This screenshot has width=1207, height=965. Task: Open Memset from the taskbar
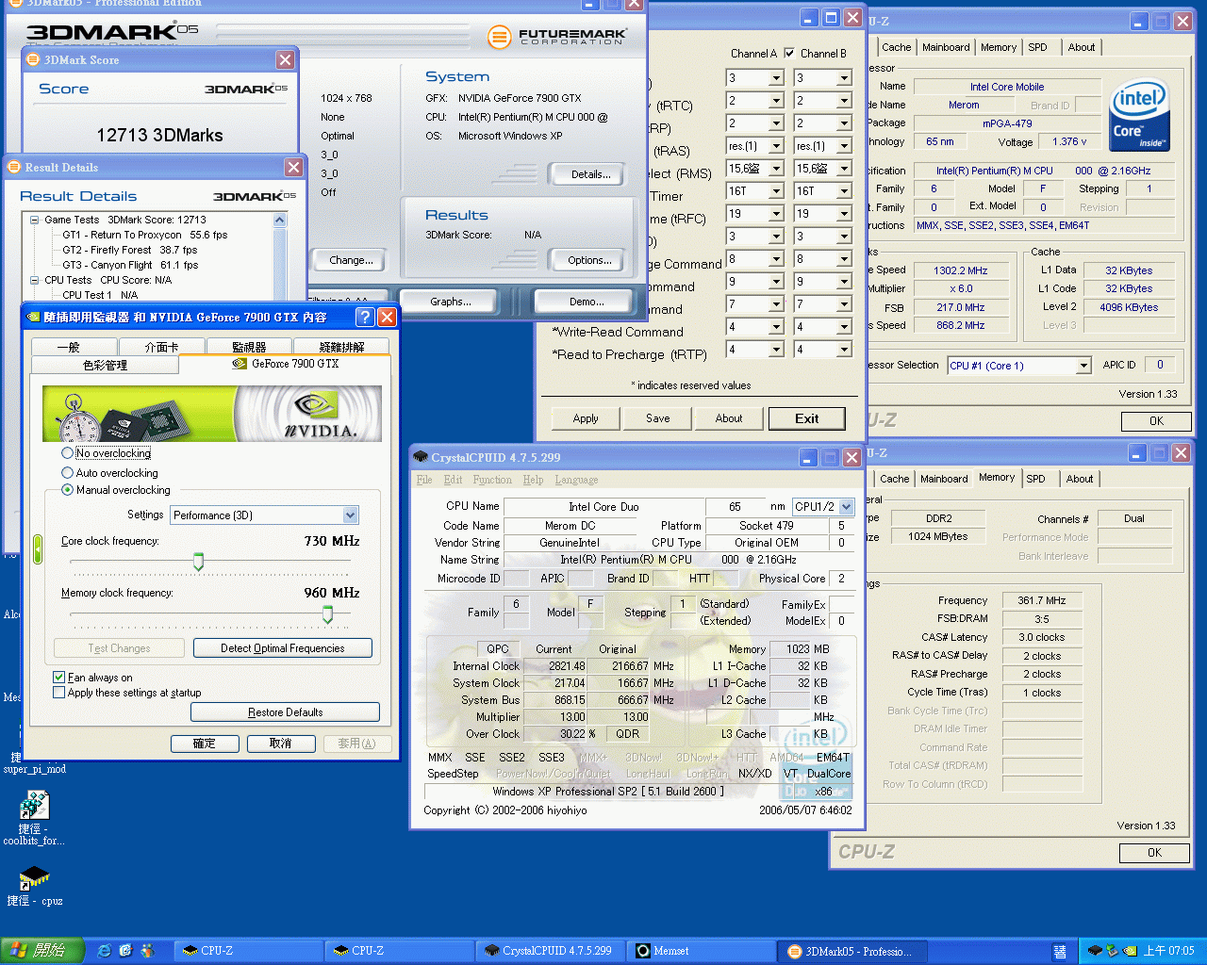(703, 951)
